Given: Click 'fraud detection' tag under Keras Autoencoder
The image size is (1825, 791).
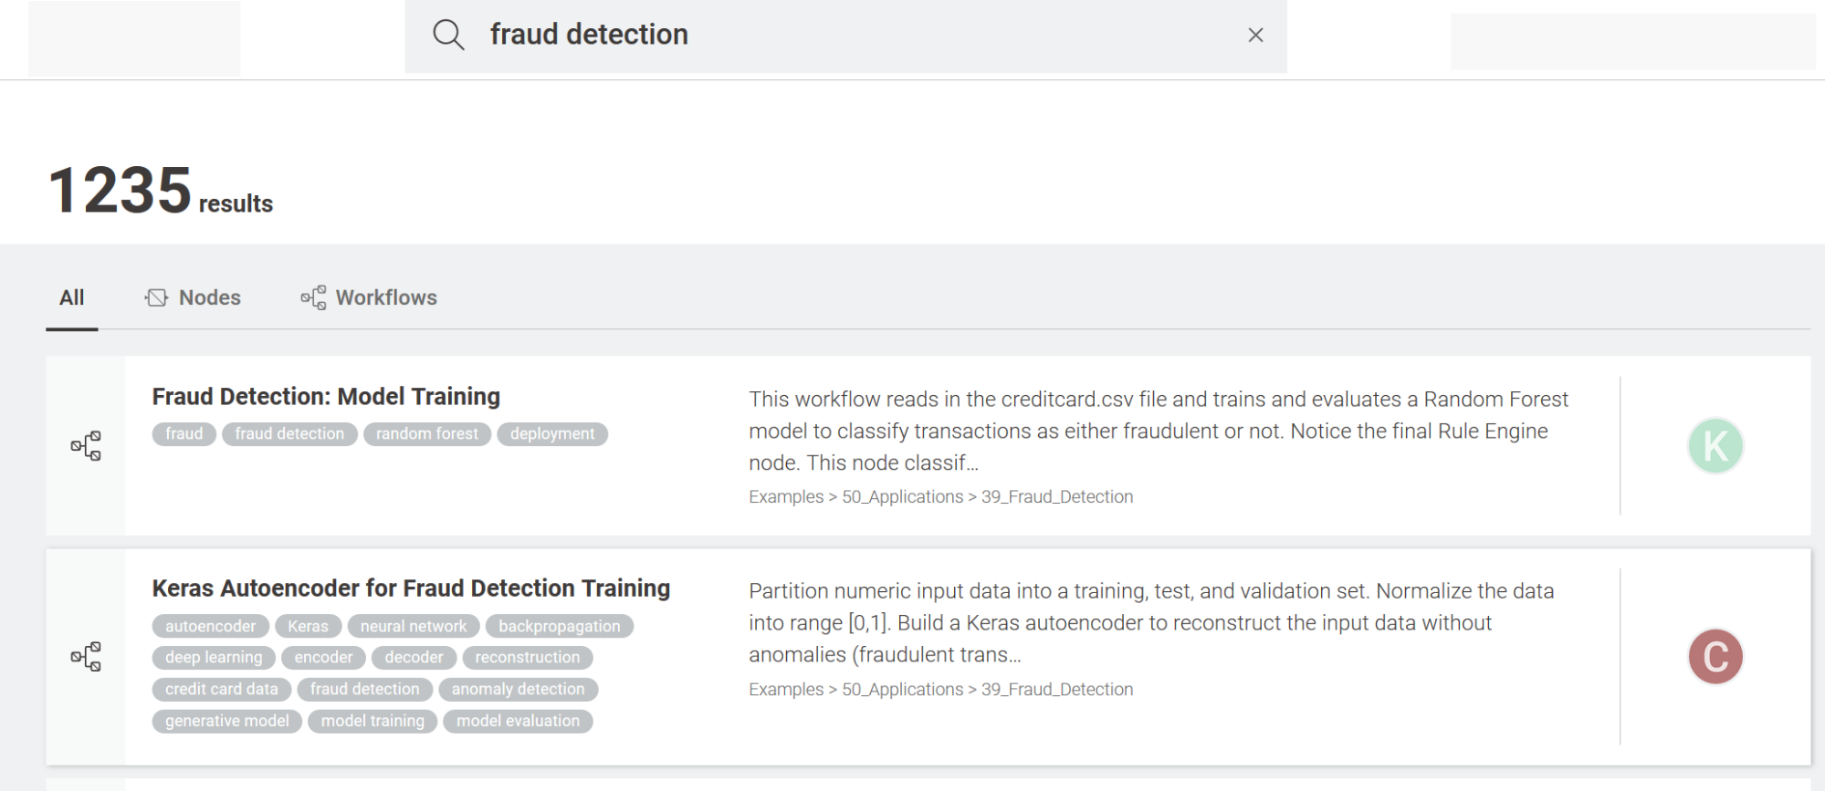Looking at the screenshot, I should pos(365,690).
